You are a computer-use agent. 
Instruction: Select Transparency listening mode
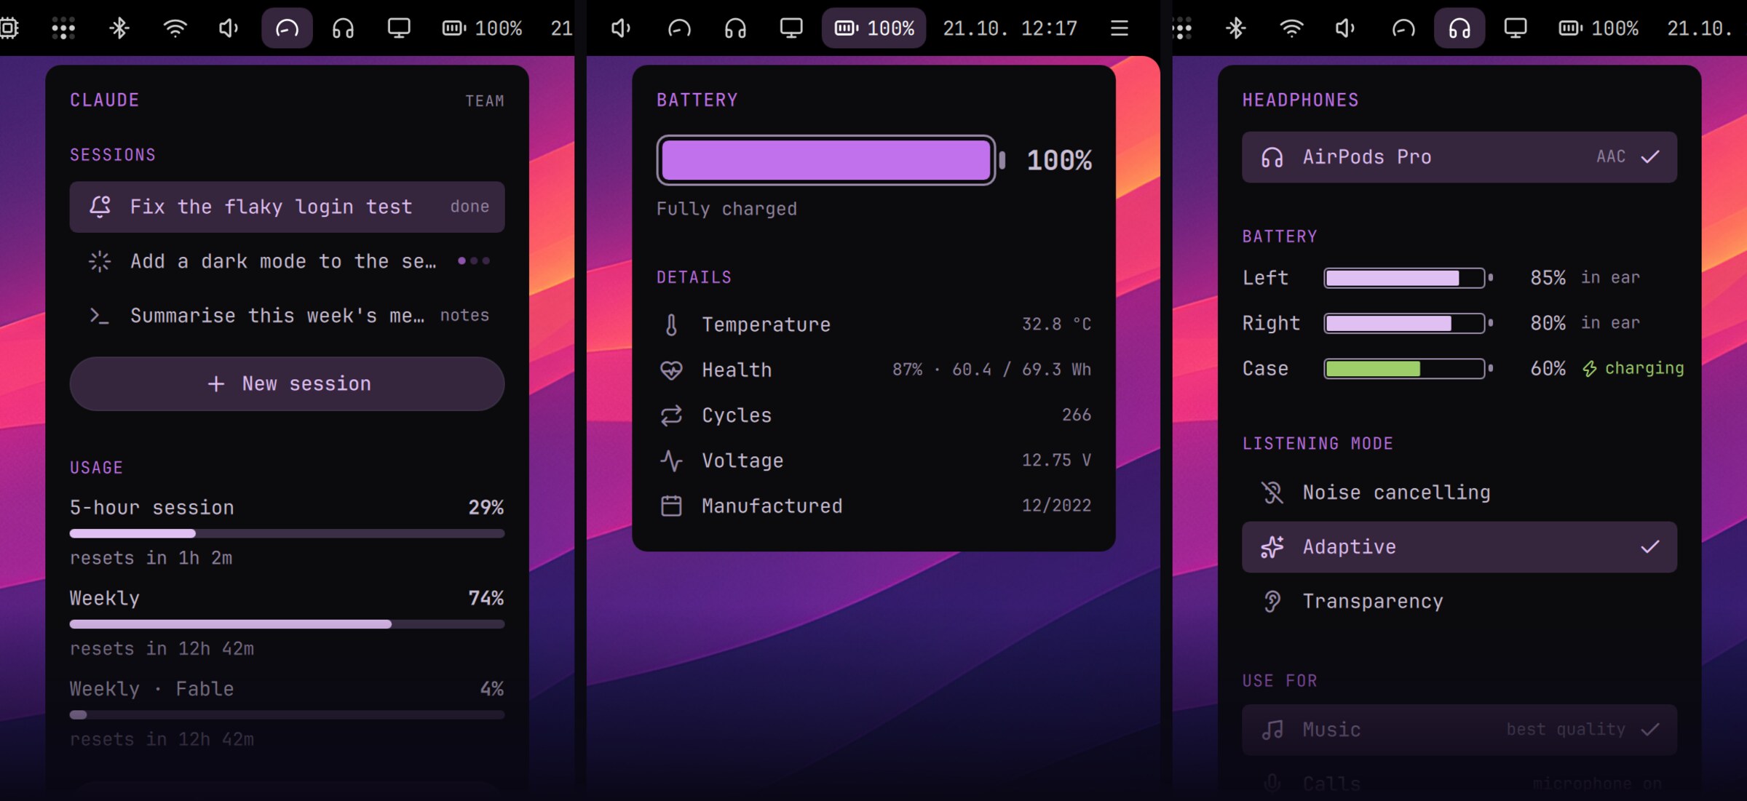pos(1459,602)
